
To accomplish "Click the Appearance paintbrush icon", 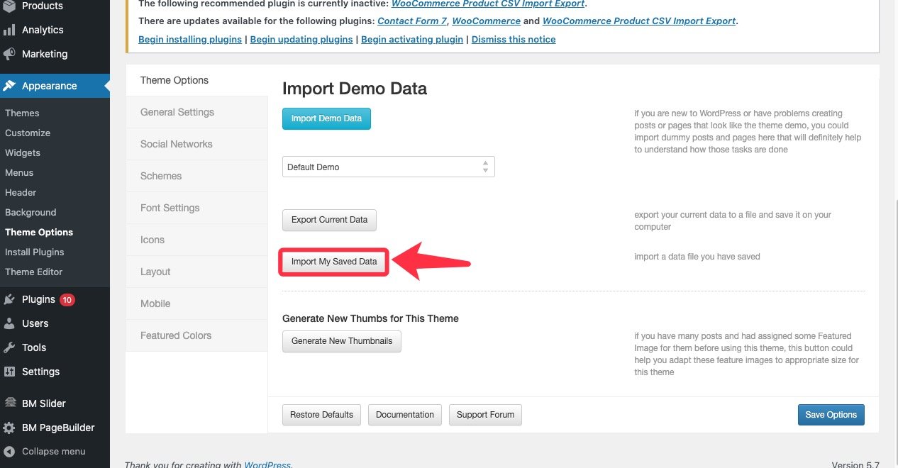I will (9, 86).
